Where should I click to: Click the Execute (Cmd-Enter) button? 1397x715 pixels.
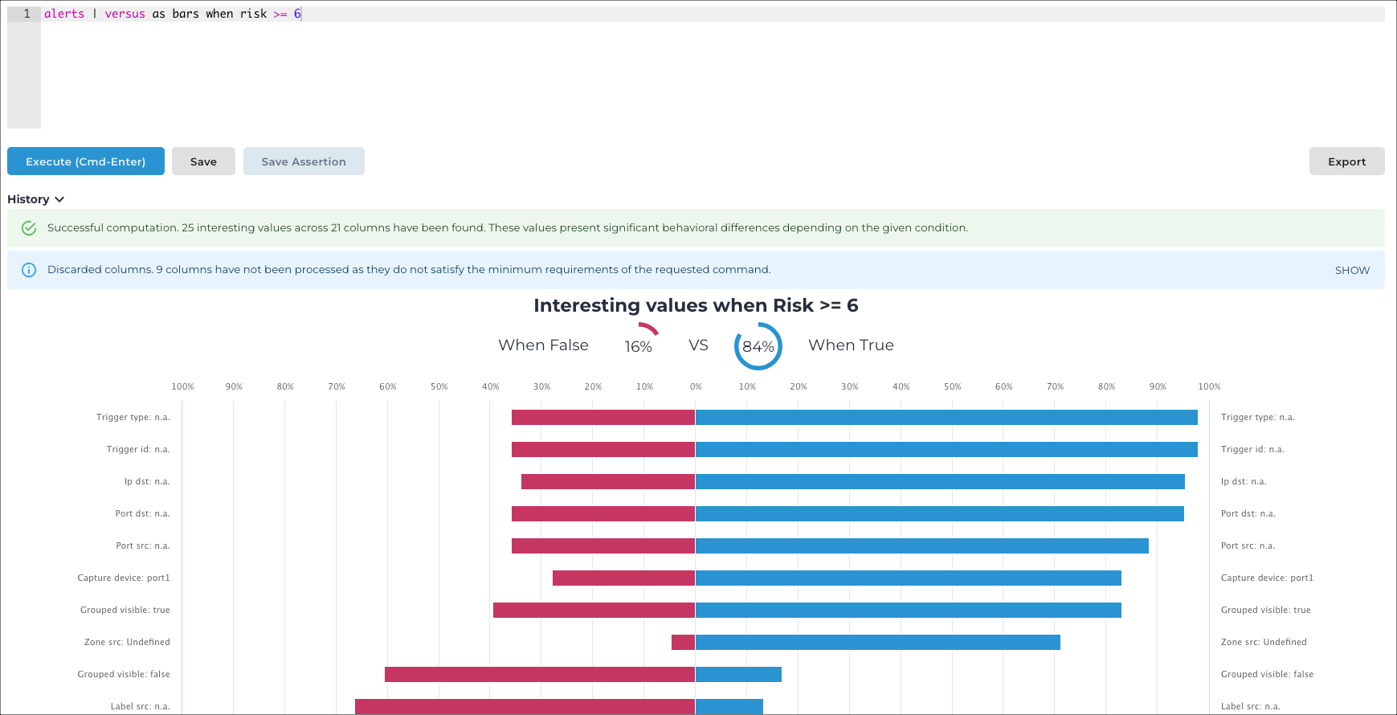pos(86,161)
